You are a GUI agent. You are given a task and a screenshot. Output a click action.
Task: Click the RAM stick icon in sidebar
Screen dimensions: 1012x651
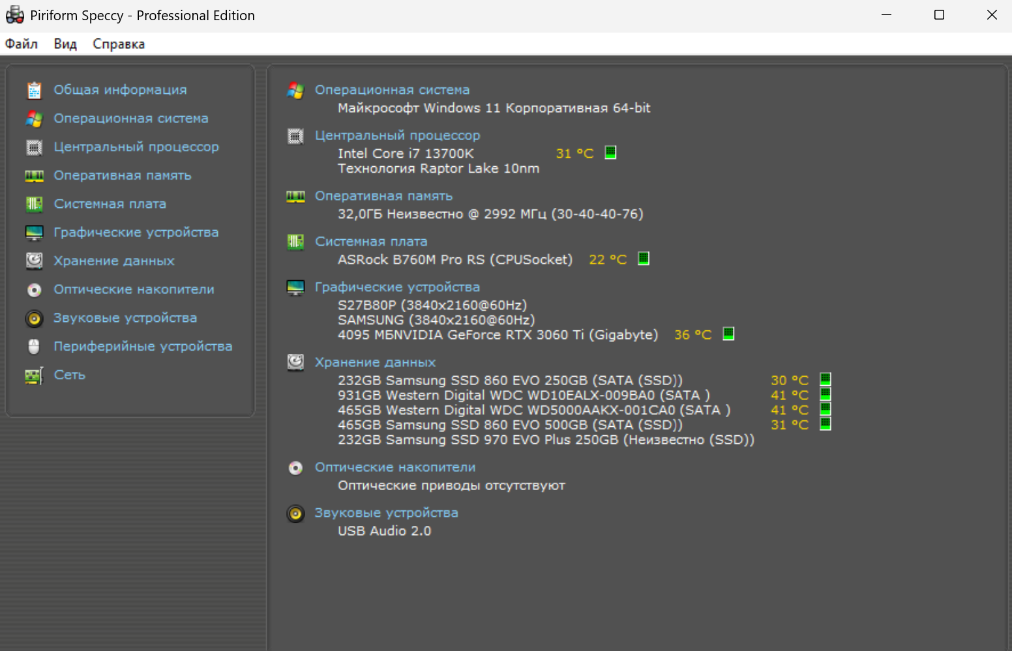35,176
